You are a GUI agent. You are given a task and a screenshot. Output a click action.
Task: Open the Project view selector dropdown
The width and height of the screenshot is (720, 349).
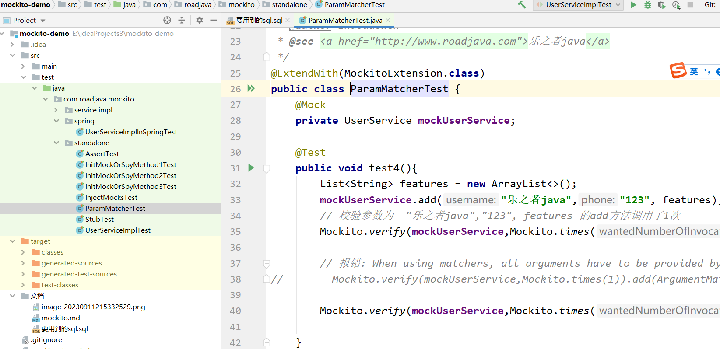43,21
